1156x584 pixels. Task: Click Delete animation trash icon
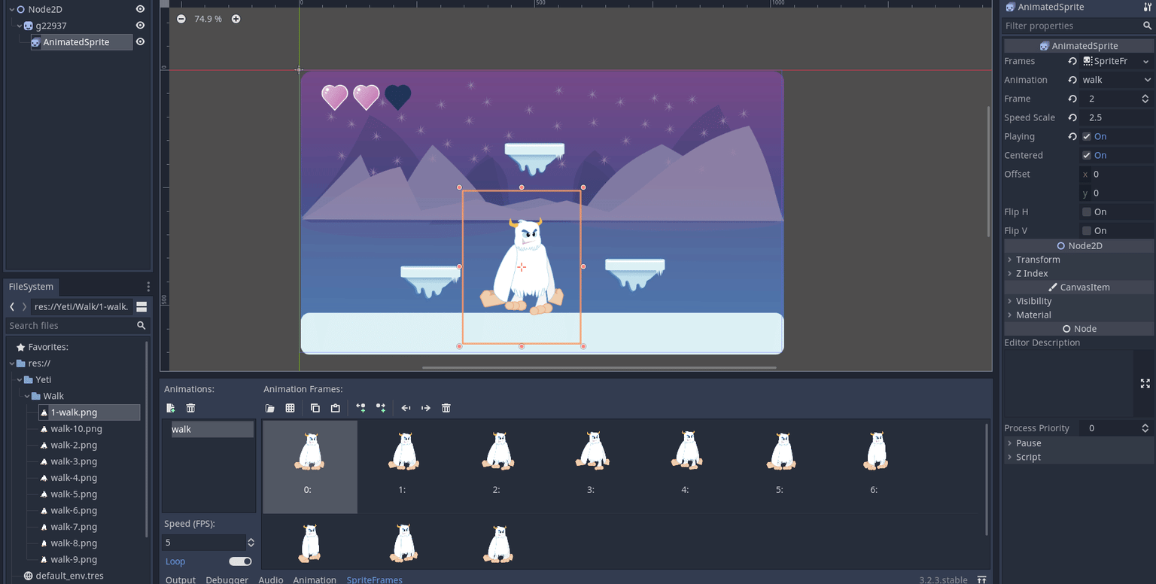click(190, 408)
